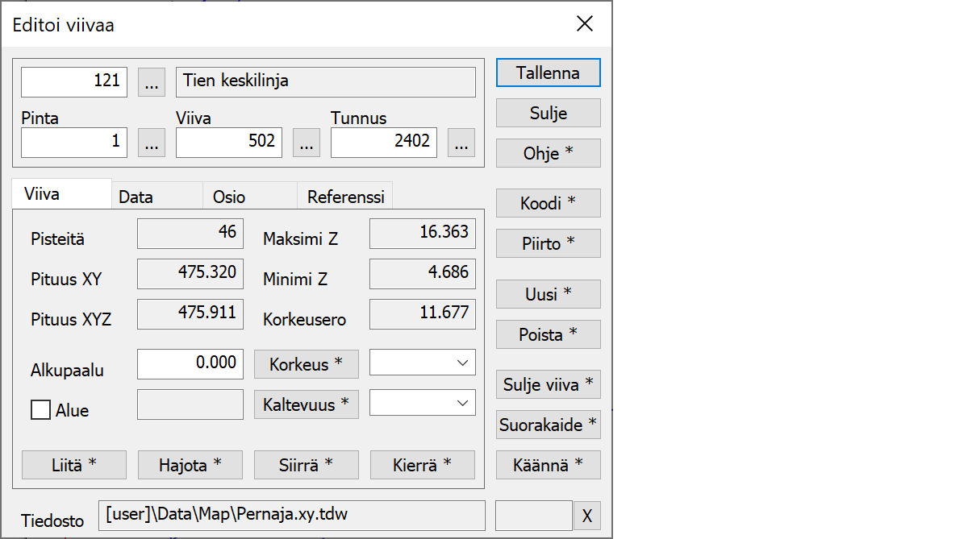Open help with Ohje button

coord(548,153)
